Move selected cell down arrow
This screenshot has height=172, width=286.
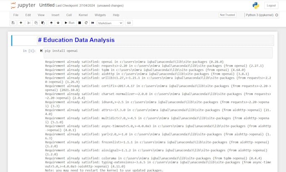[58, 23]
